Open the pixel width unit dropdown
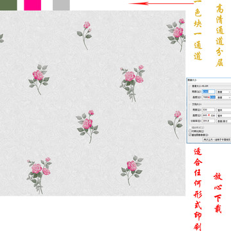This screenshot has height=231, width=231. coord(224,92)
